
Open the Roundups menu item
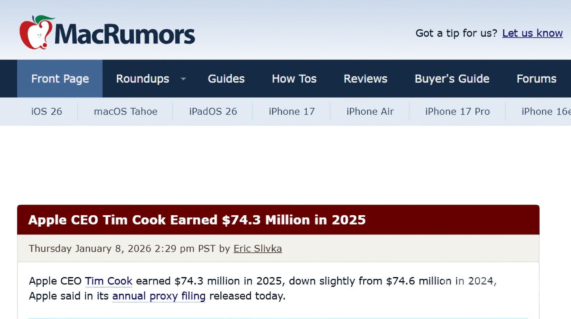point(142,79)
